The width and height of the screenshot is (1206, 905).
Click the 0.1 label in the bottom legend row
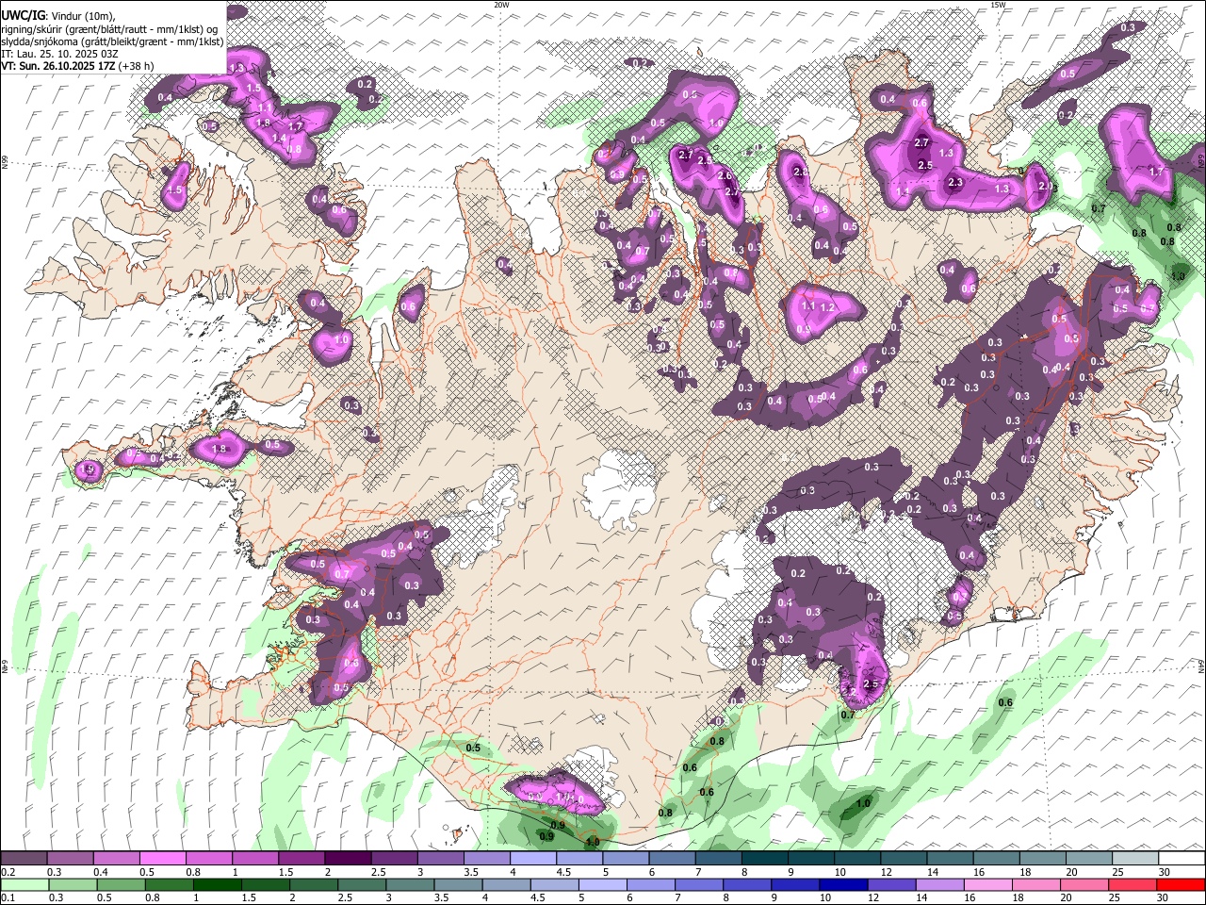point(8,897)
